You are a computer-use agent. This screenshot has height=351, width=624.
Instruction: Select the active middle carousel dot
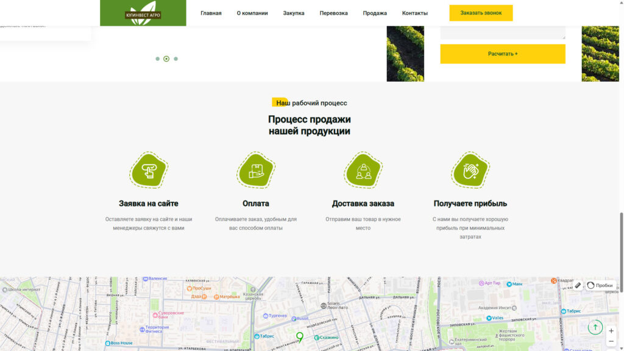tap(166, 59)
